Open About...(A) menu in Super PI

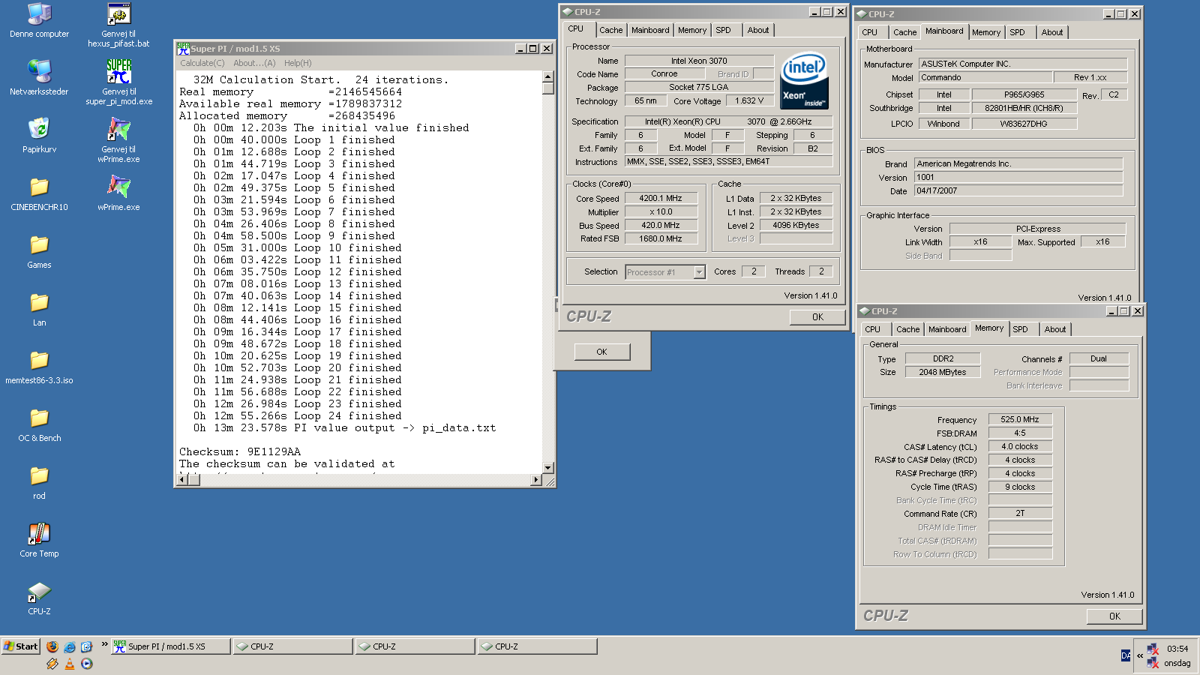[x=254, y=63]
